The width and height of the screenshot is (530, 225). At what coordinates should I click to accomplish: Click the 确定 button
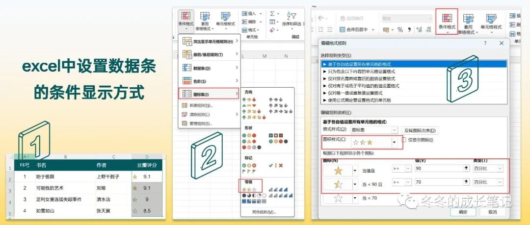point(463,212)
